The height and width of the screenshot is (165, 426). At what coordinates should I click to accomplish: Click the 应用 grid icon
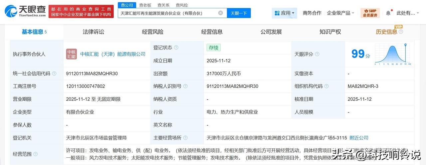pyautogui.click(x=277, y=13)
